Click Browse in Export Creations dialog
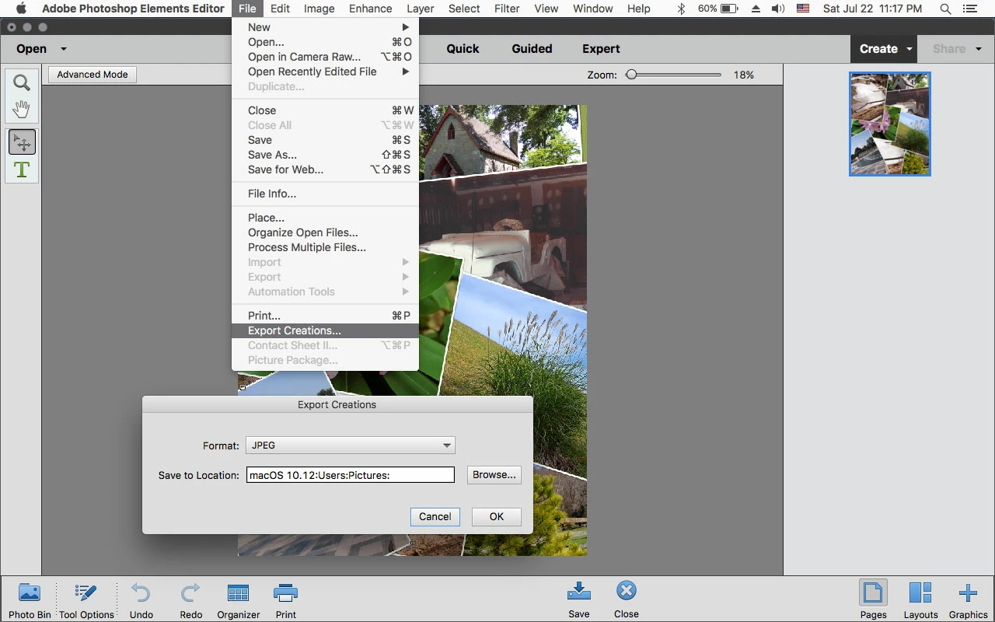The image size is (995, 622). 494,474
